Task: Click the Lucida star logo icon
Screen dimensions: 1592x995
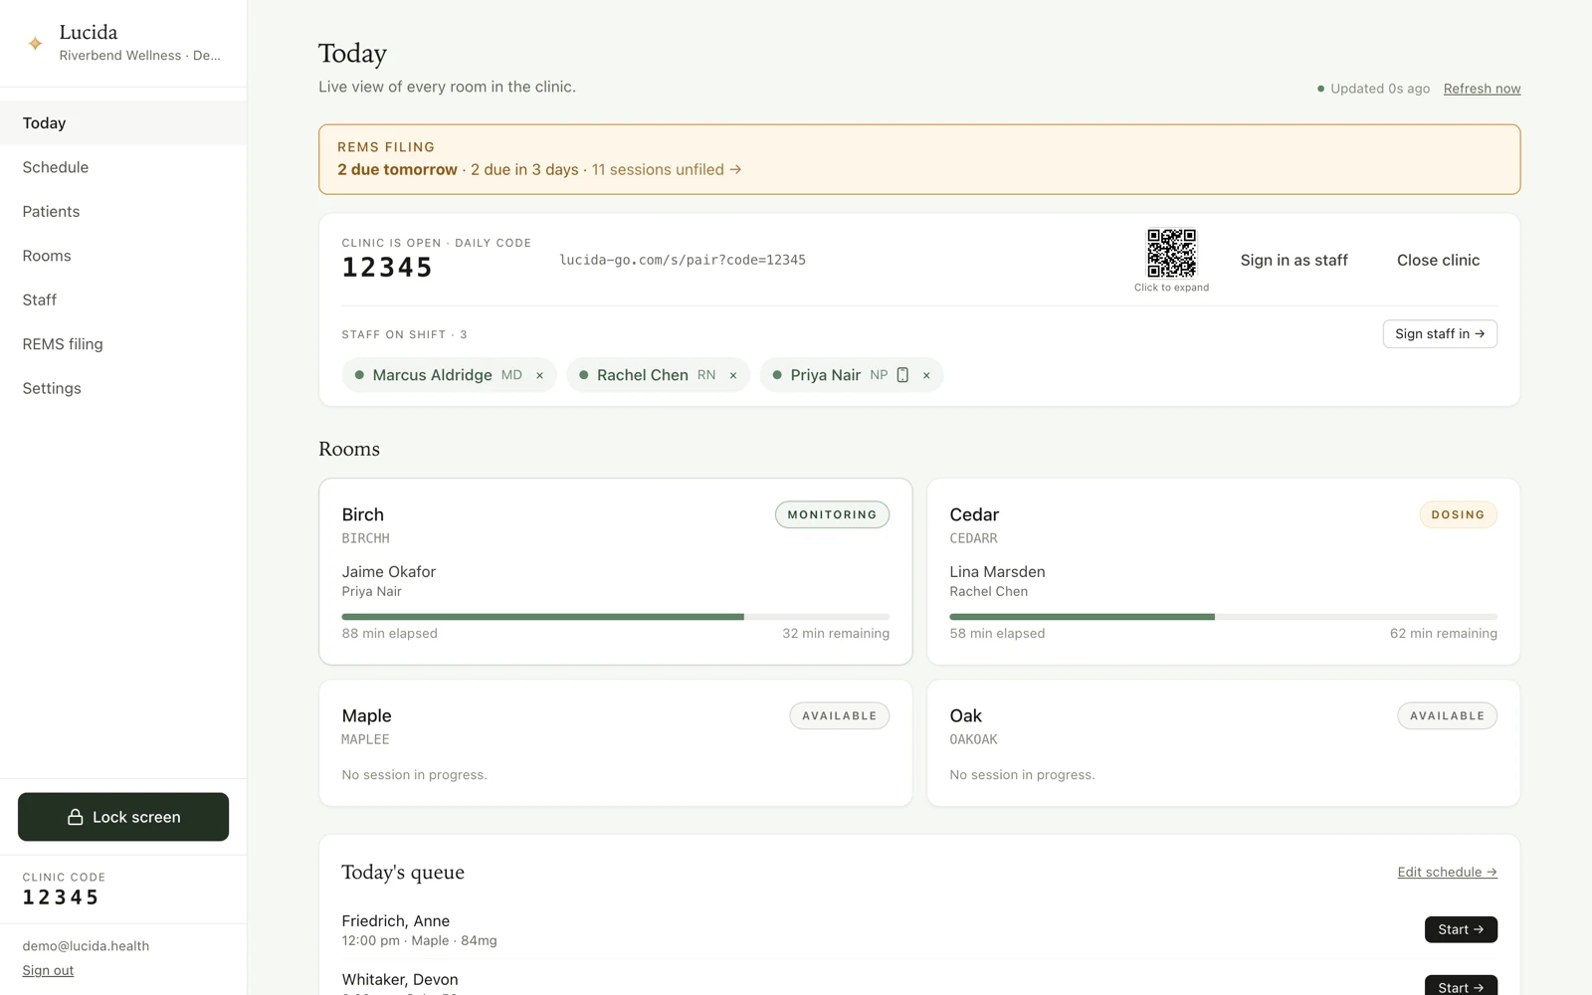Action: 35,43
